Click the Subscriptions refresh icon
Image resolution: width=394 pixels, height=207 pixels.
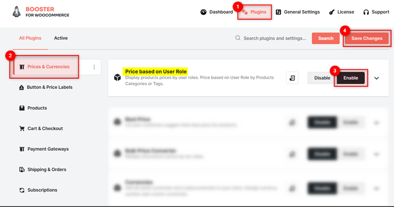(x=22, y=190)
